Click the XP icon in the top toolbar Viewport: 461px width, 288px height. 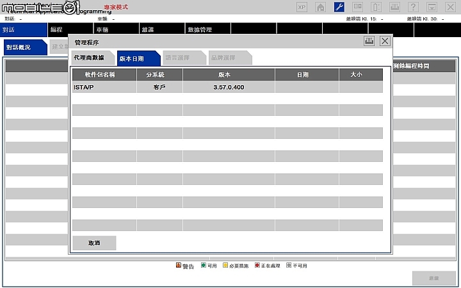pyautogui.click(x=302, y=7)
